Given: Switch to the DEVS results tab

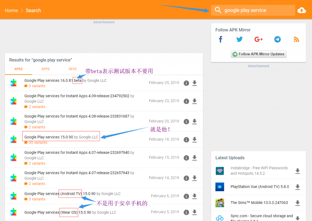Looking at the screenshot, I should point(73,69).
